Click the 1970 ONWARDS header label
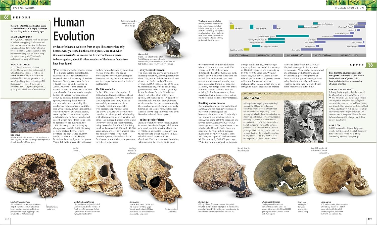Screen dimensions: 377x225 coord(24,8)
